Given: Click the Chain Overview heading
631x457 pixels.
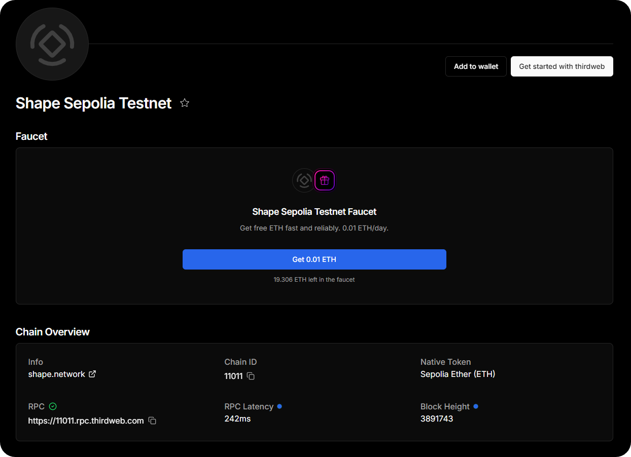Looking at the screenshot, I should pyautogui.click(x=53, y=332).
